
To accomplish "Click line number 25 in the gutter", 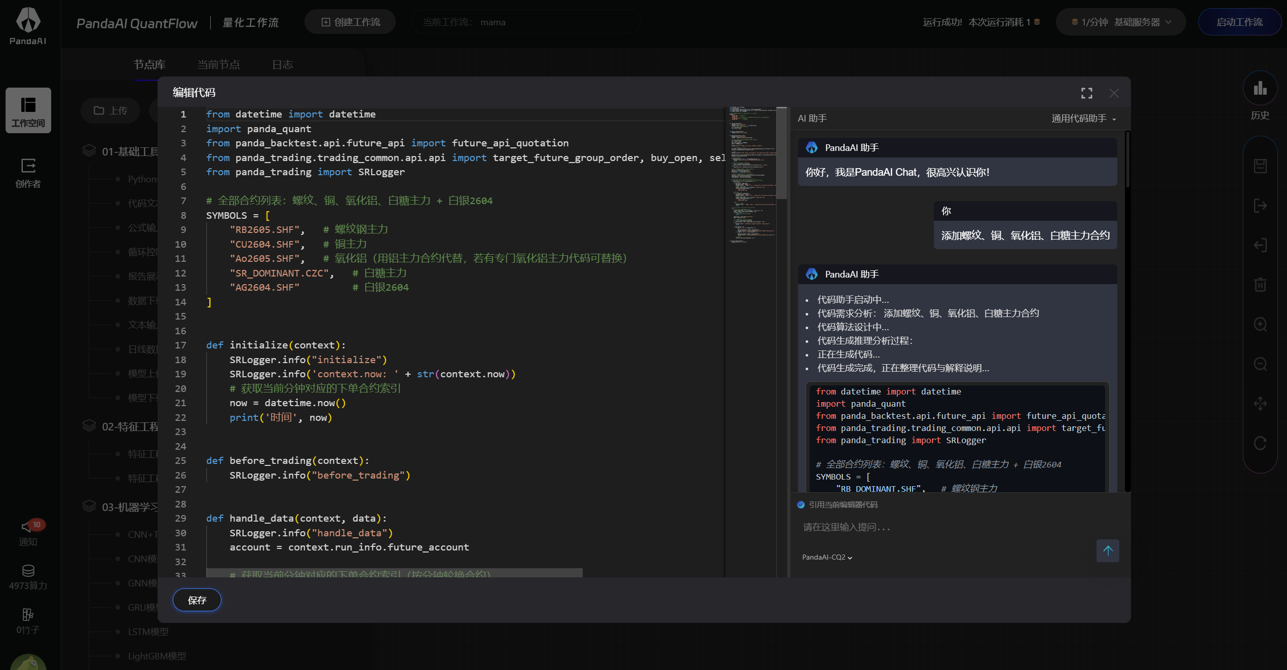I will 180,460.
